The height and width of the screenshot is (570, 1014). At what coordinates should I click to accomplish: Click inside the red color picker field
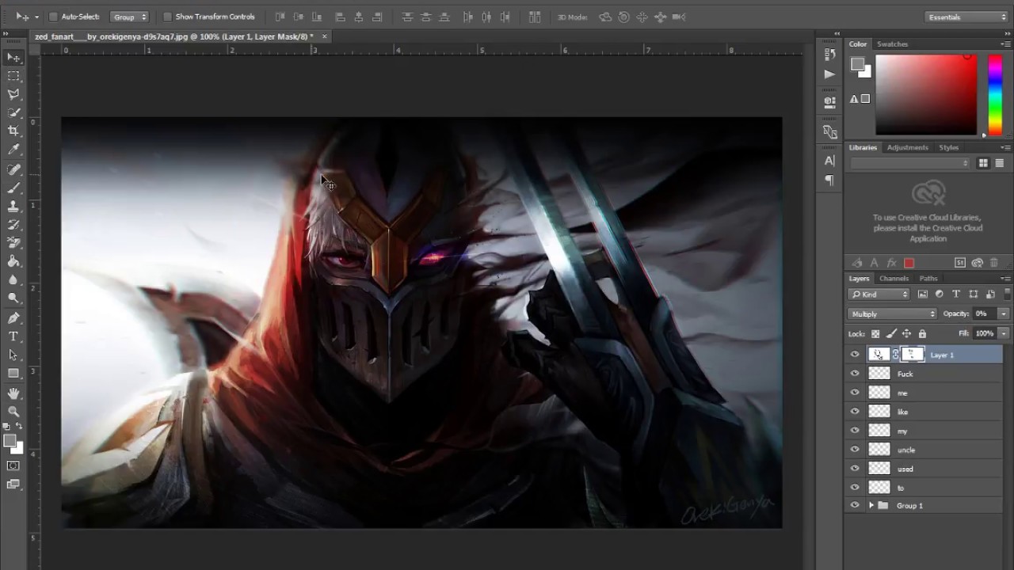[x=926, y=94]
